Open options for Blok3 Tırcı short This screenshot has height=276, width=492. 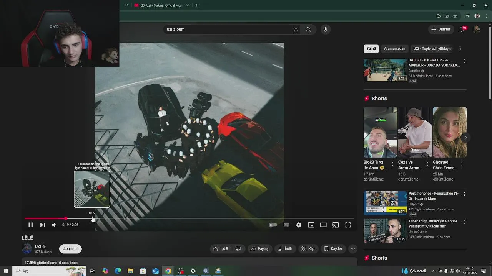(x=392, y=164)
